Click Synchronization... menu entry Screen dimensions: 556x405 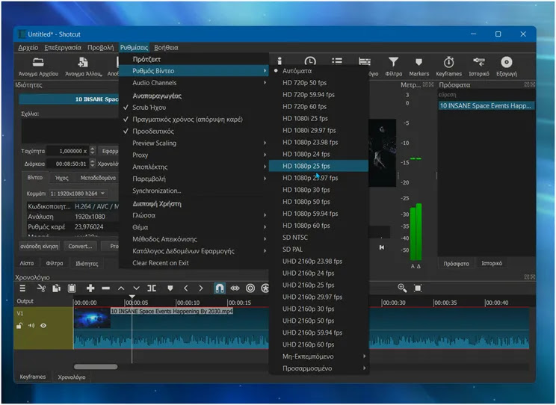(x=194, y=191)
